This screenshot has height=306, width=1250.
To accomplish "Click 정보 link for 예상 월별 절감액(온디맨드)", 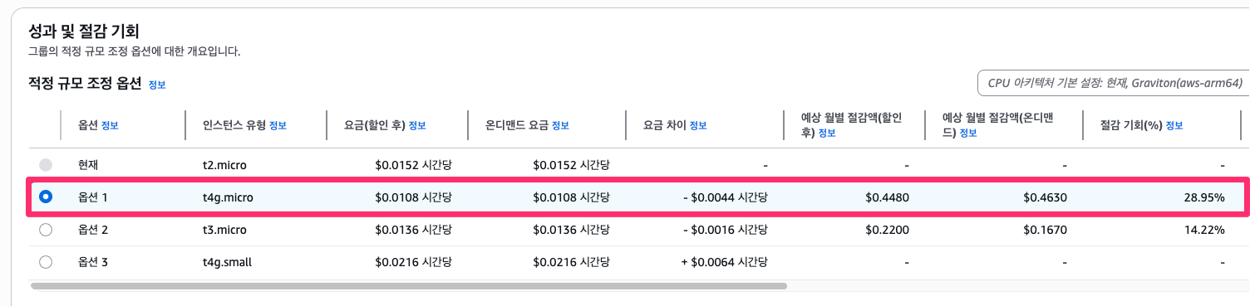I will pyautogui.click(x=968, y=133).
